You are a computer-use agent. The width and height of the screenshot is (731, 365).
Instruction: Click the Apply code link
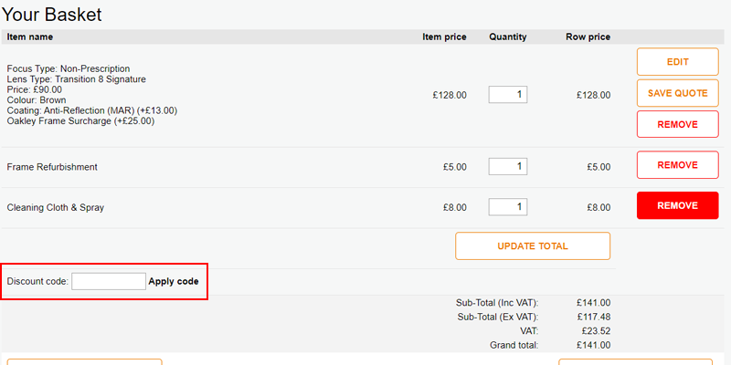[174, 281]
